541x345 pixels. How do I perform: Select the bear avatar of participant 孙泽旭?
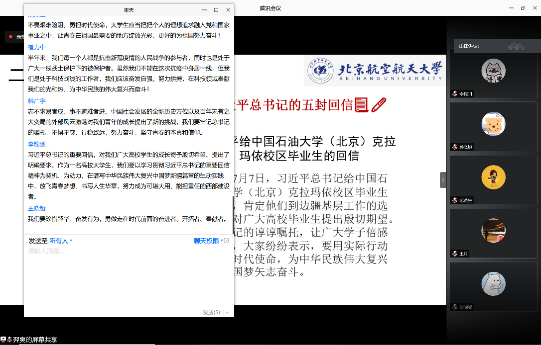click(493, 124)
